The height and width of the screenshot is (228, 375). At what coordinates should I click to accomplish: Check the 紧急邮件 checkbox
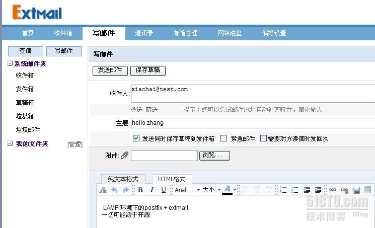(x=223, y=138)
